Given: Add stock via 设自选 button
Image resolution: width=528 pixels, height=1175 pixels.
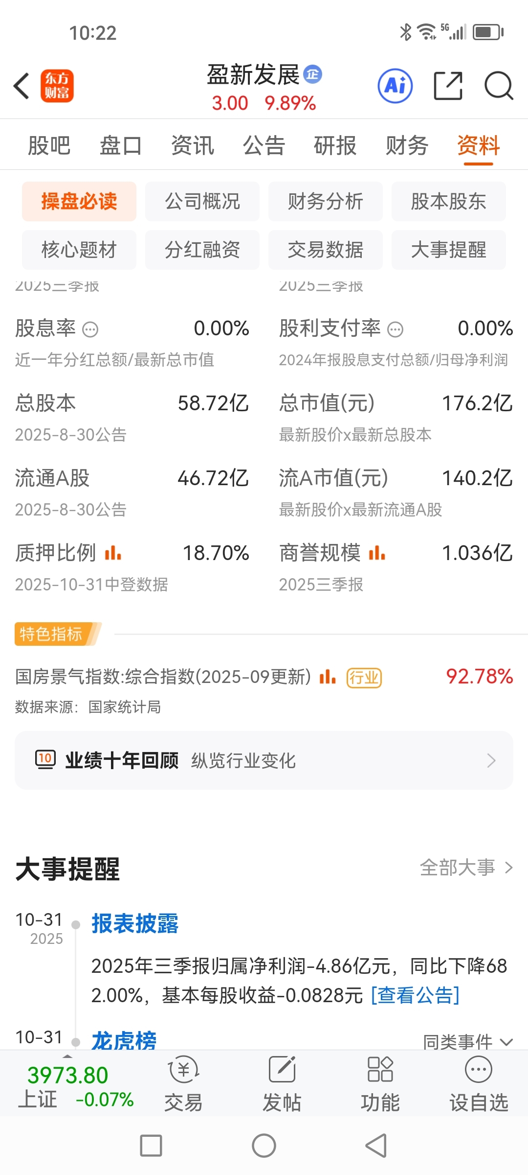Looking at the screenshot, I should pyautogui.click(x=479, y=1083).
